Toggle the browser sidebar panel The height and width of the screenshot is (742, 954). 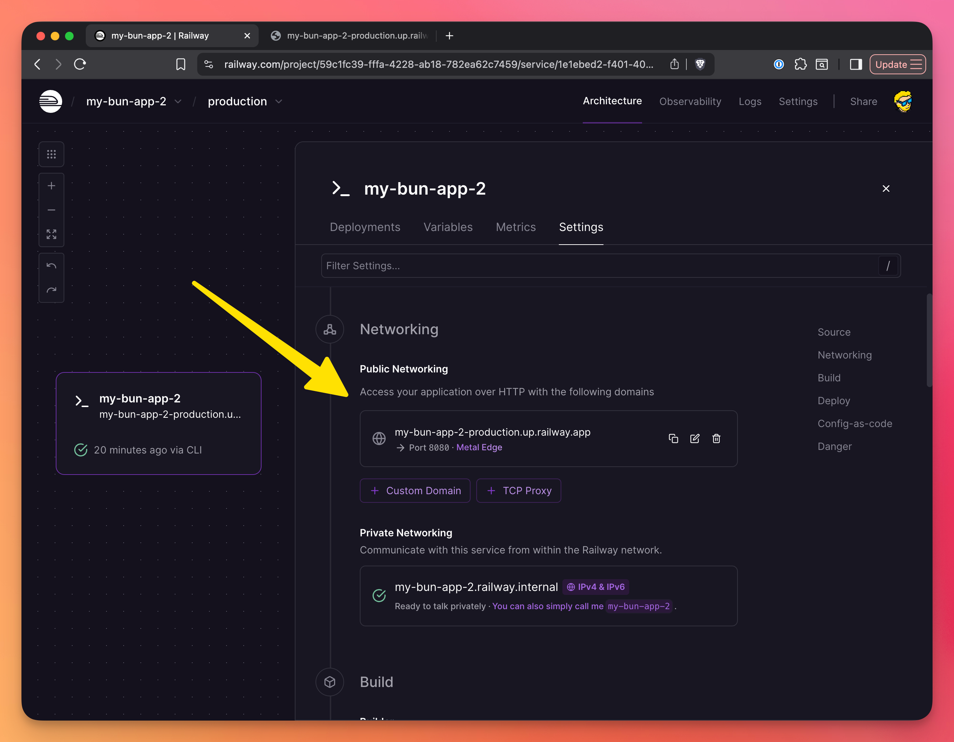[855, 65]
